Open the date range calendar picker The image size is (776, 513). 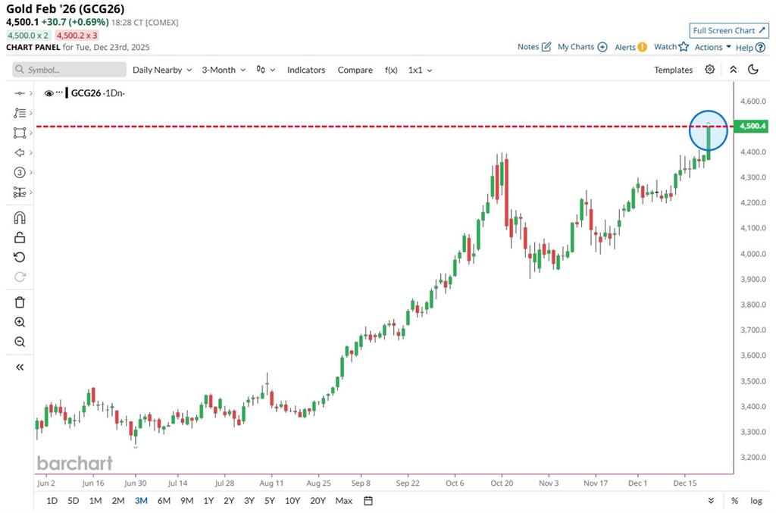click(x=368, y=501)
